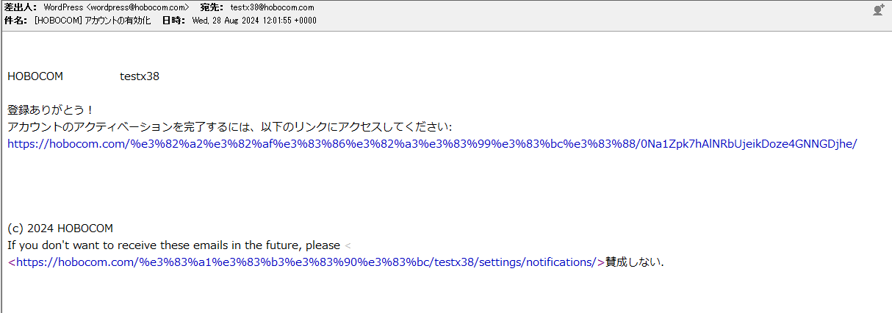Click the 賛成しない text
892x313 pixels.
[633, 262]
